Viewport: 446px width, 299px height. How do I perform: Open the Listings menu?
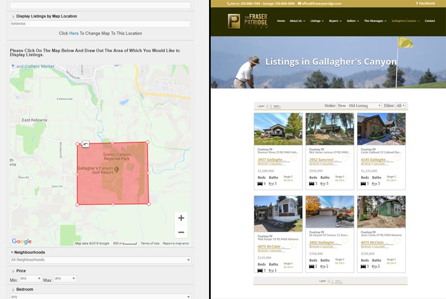click(317, 21)
